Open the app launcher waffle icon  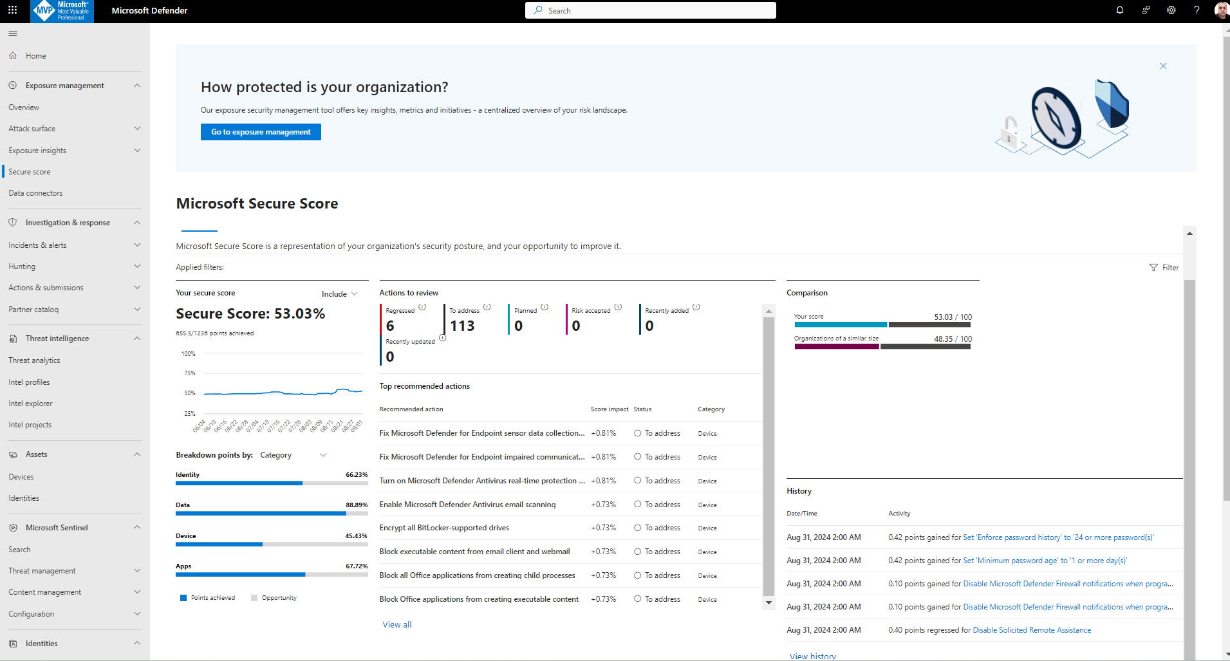click(x=12, y=10)
